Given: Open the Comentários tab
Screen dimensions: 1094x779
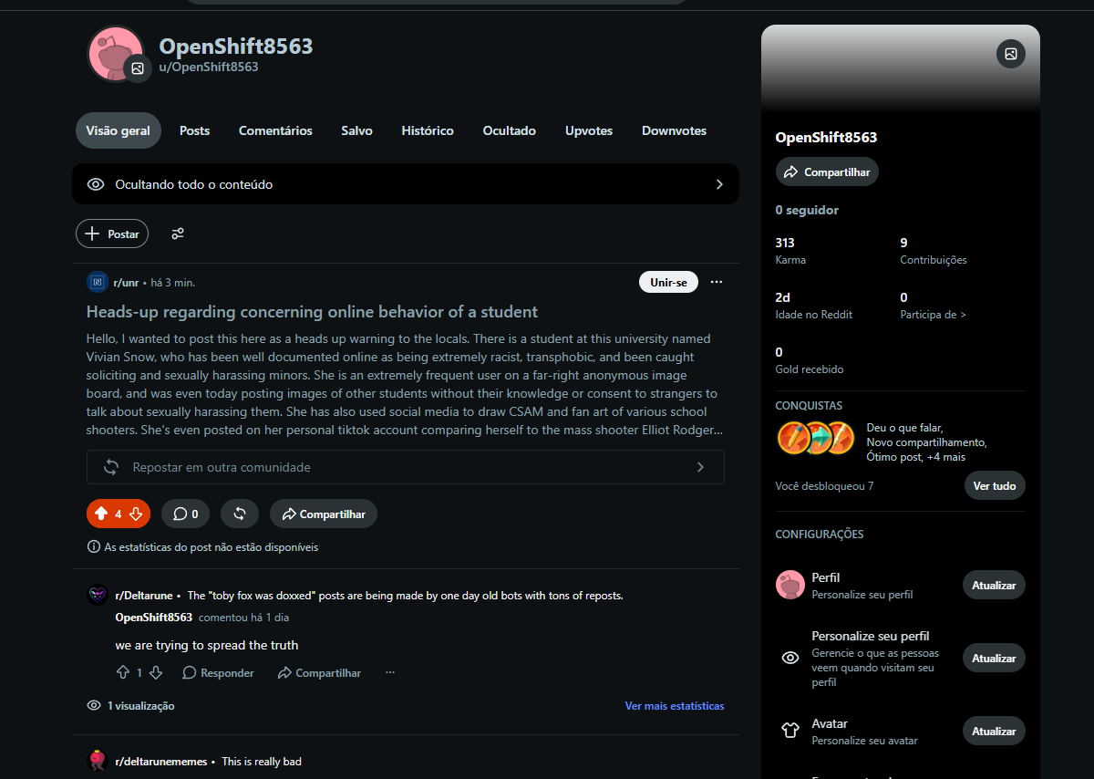Looking at the screenshot, I should tap(275, 130).
